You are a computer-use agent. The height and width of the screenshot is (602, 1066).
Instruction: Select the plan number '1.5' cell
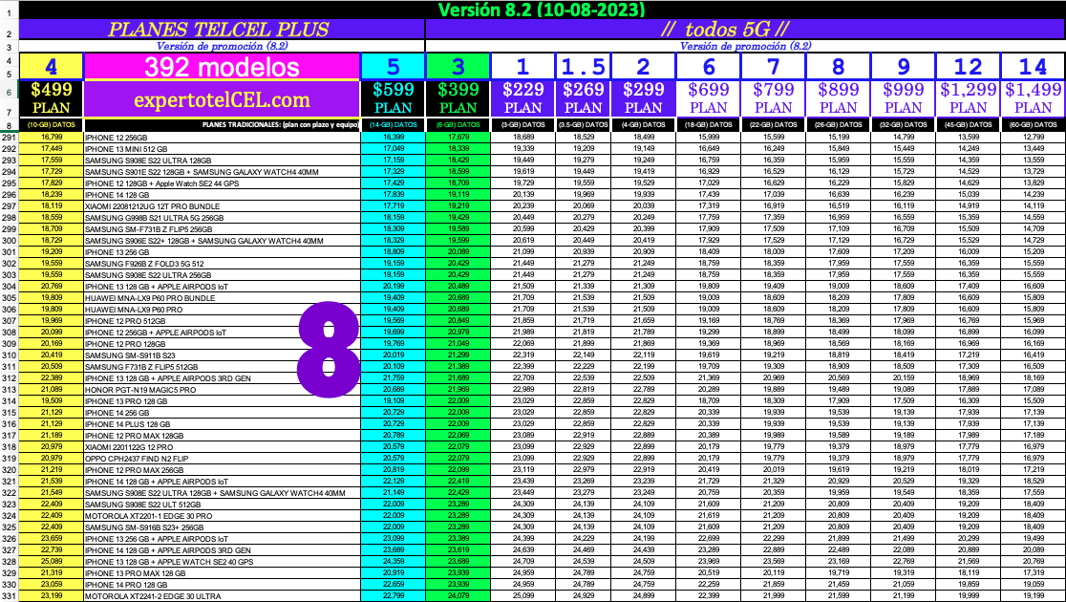click(583, 67)
